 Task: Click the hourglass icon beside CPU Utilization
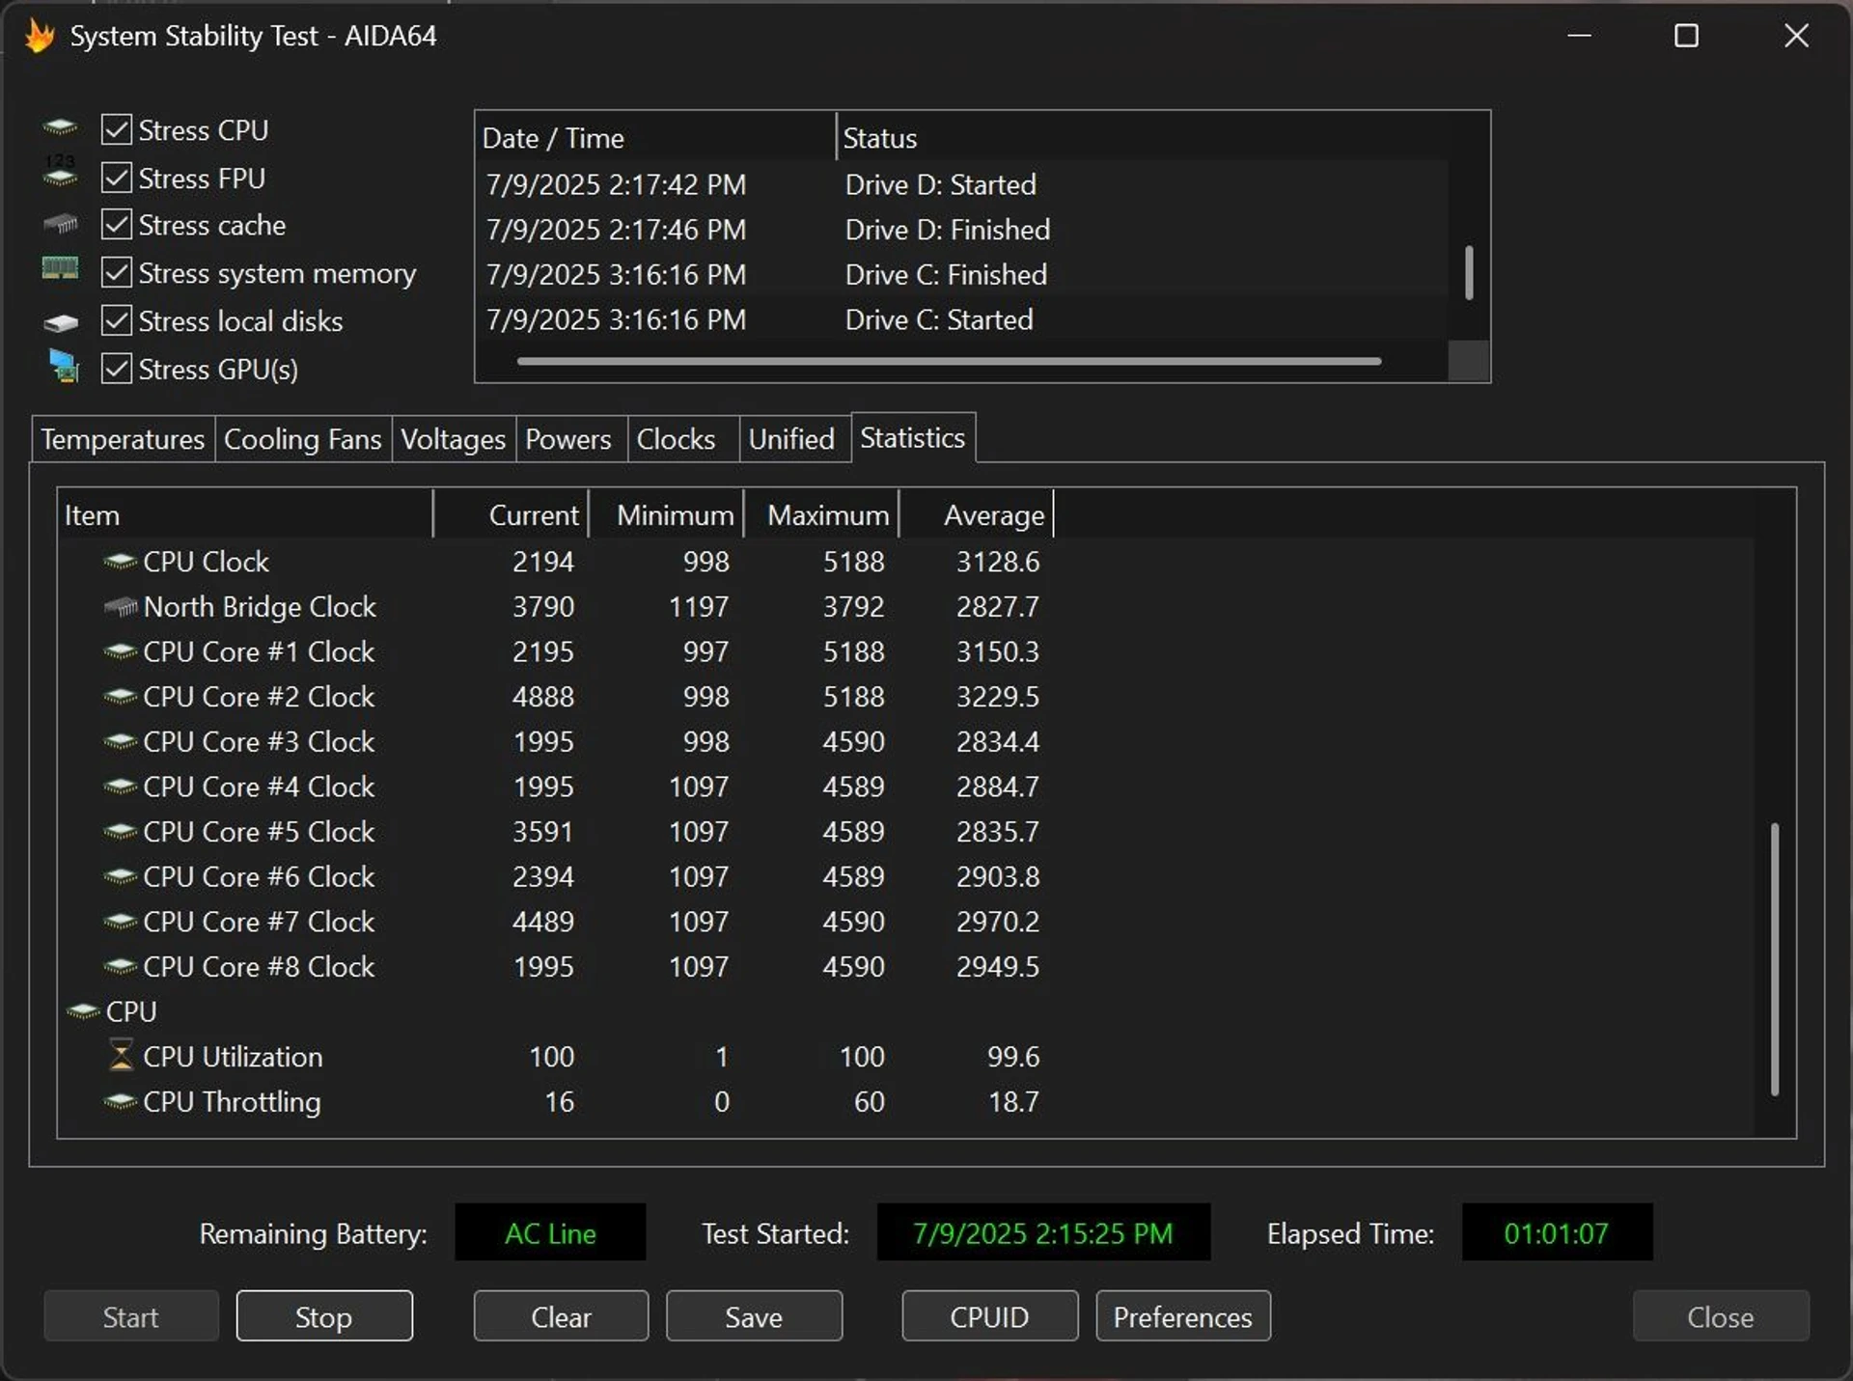point(121,1056)
